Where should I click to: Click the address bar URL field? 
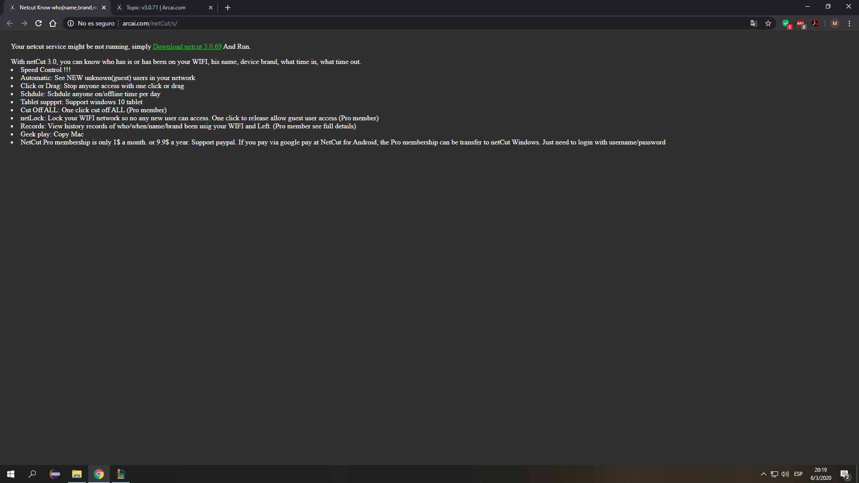[x=403, y=23]
